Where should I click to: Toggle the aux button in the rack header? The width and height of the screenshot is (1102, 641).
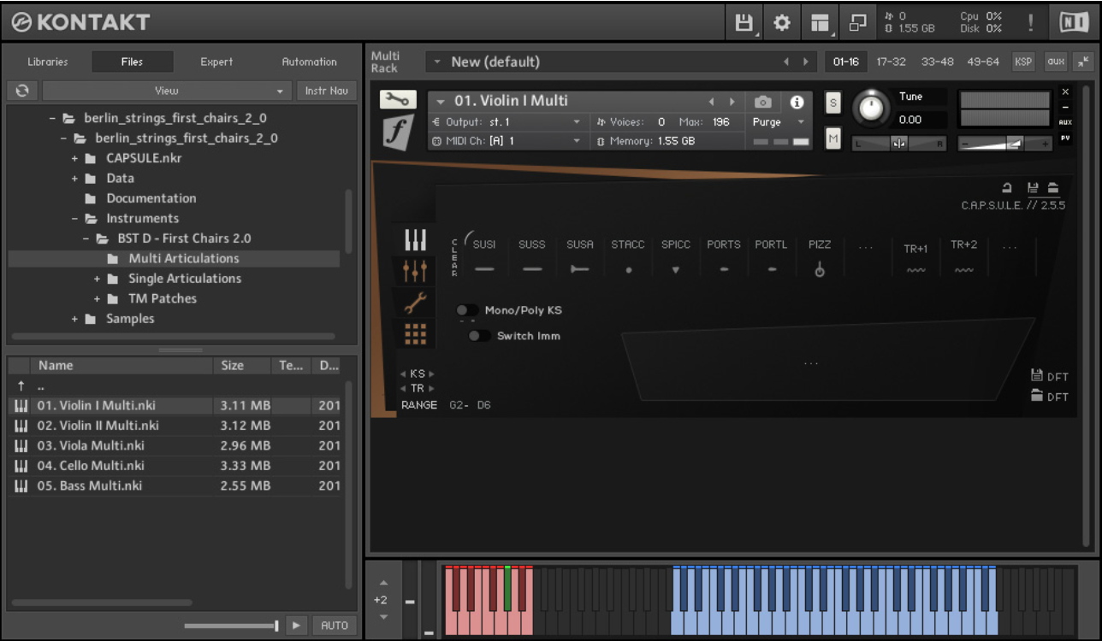coord(1056,62)
